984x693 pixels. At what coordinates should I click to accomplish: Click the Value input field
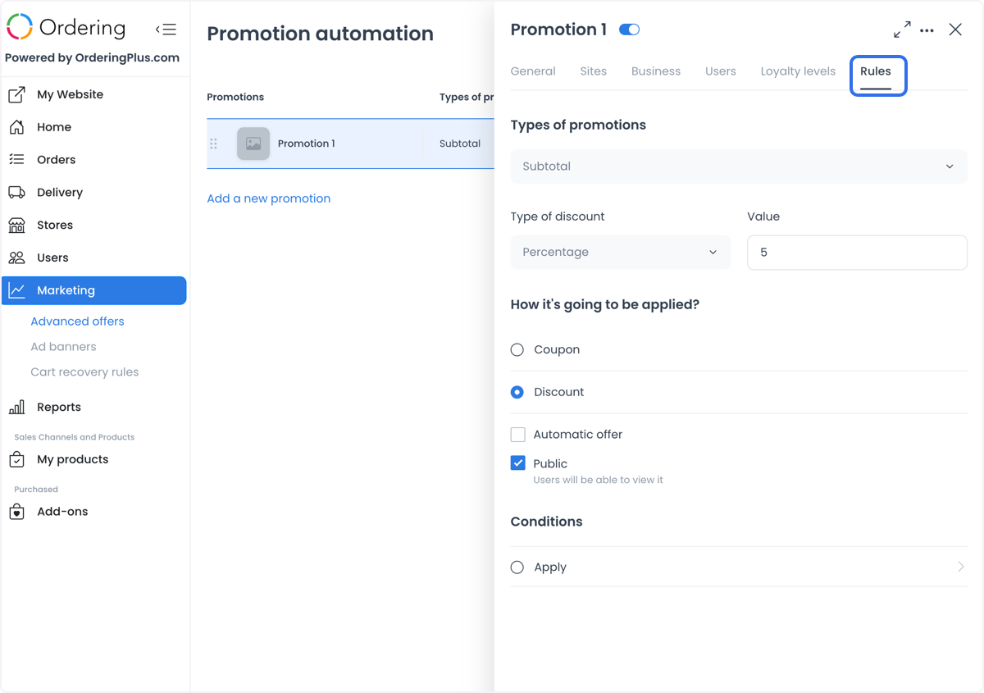[x=857, y=253]
